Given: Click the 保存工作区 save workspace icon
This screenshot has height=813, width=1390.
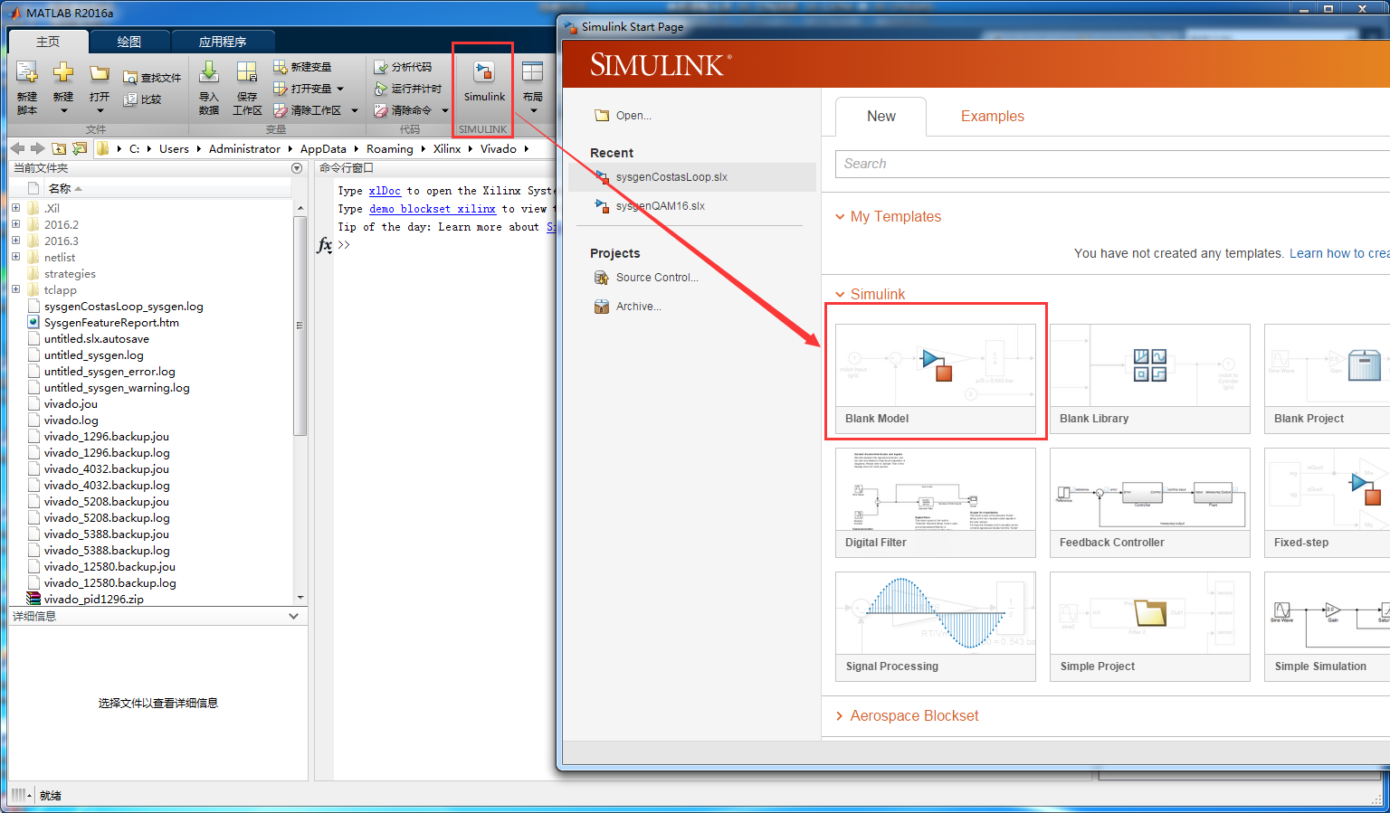Looking at the screenshot, I should point(247,74).
